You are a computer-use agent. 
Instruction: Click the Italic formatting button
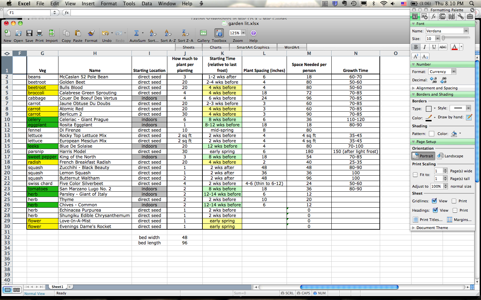point(425,47)
